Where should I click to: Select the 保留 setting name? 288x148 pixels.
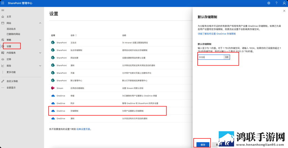pos(72,96)
